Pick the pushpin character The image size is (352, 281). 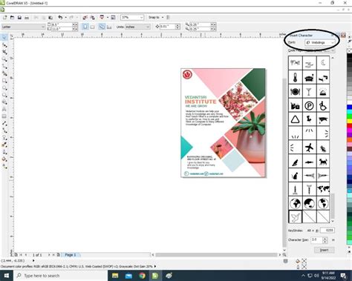point(309,119)
